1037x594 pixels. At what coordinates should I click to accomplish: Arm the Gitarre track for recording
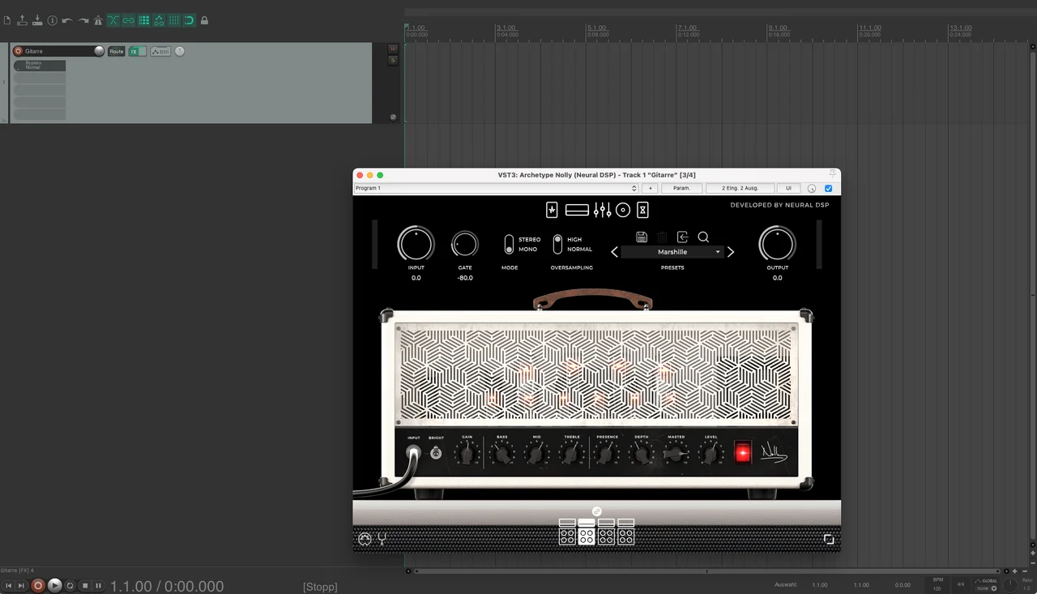[18, 51]
